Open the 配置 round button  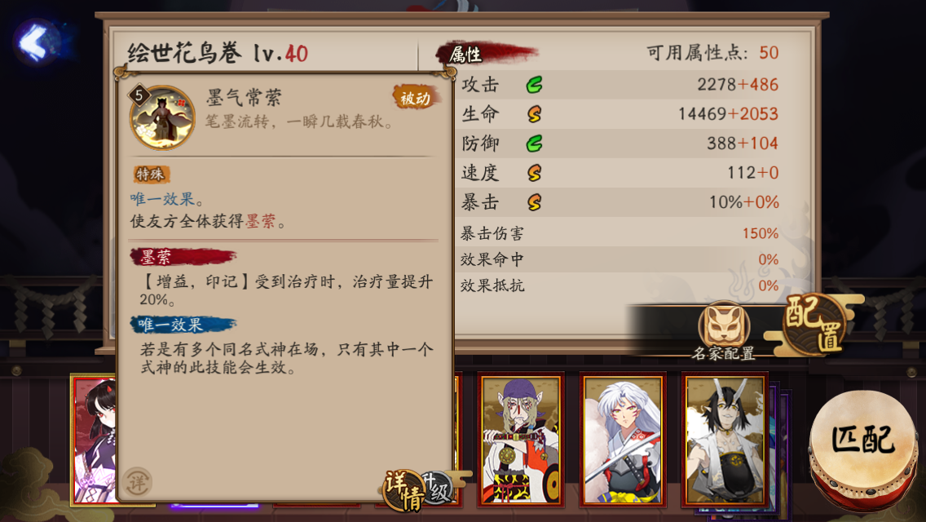coord(815,325)
